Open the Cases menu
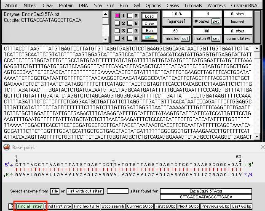Image resolution: width=265 pixels, height=211 pixels. pyautogui.click(x=173, y=5)
